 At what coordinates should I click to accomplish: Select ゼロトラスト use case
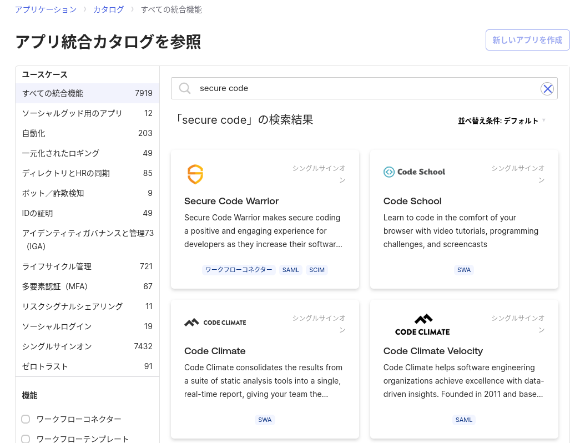point(87,366)
